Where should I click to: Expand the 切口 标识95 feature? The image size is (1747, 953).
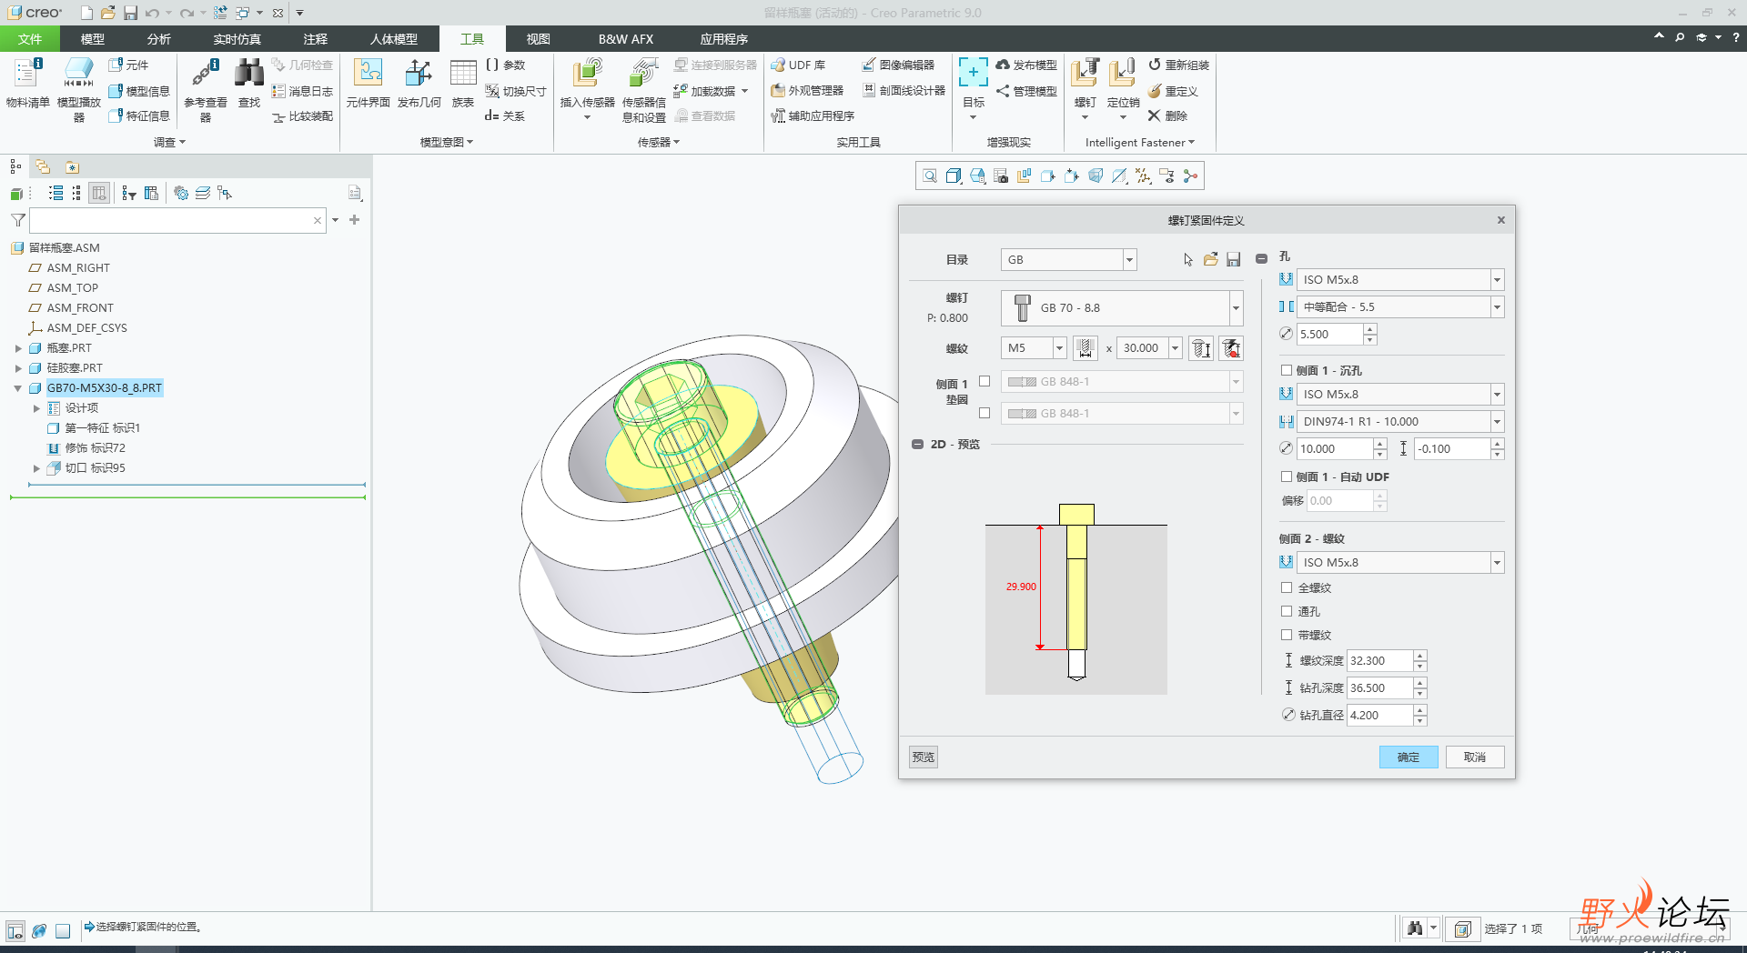click(x=36, y=468)
